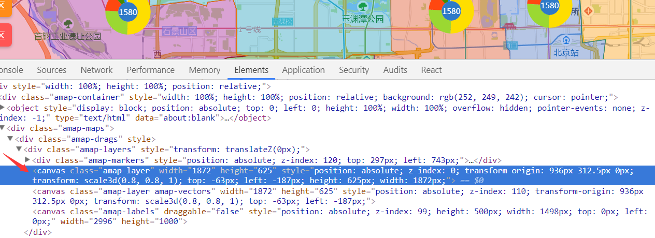This screenshot has height=238, width=655.
Task: Expand the amap-markers div node
Action: pyautogui.click(x=27, y=160)
